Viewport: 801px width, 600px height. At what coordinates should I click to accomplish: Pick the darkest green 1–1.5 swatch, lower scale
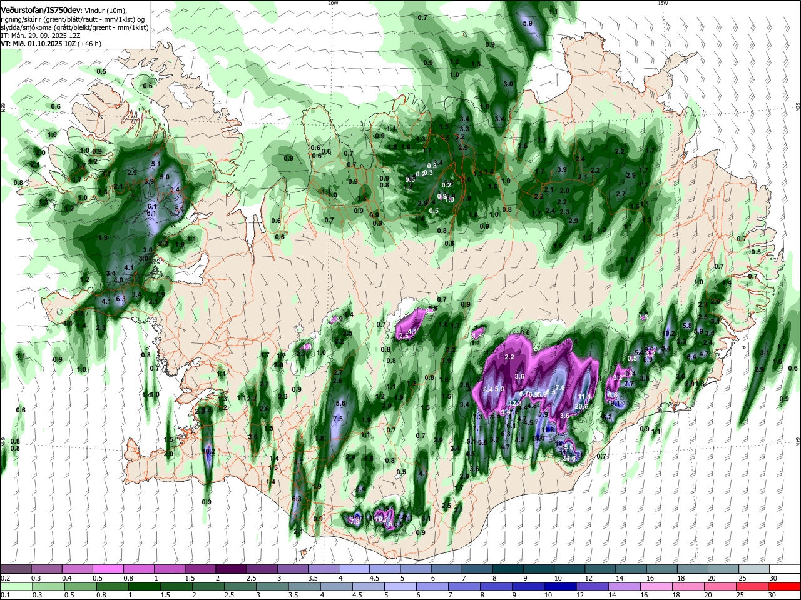[x=145, y=587]
